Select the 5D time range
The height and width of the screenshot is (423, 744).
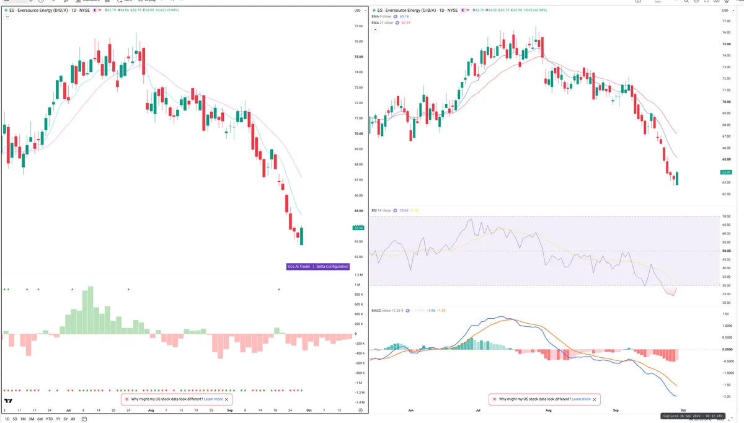15,419
